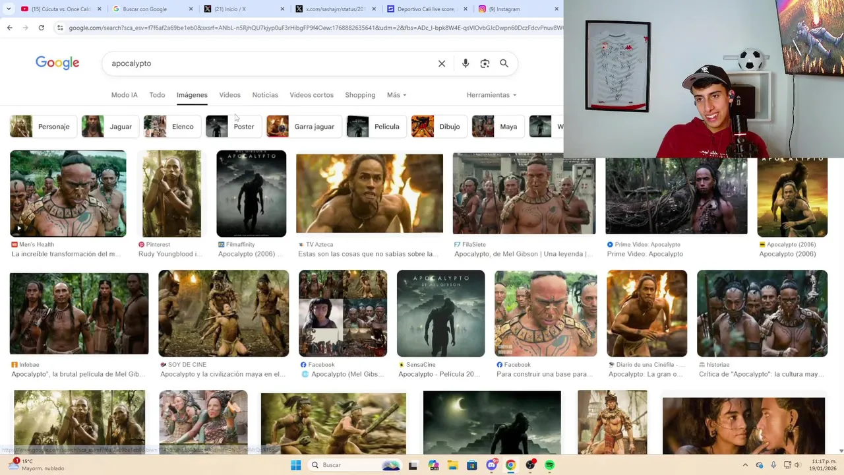Image resolution: width=844 pixels, height=475 pixels.
Task: Open OBS Studio from the taskbar
Action: coord(530,465)
